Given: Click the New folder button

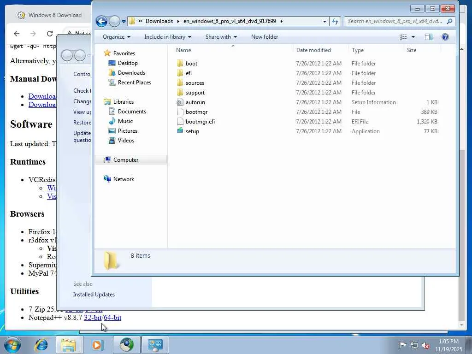Looking at the screenshot, I should tap(265, 37).
